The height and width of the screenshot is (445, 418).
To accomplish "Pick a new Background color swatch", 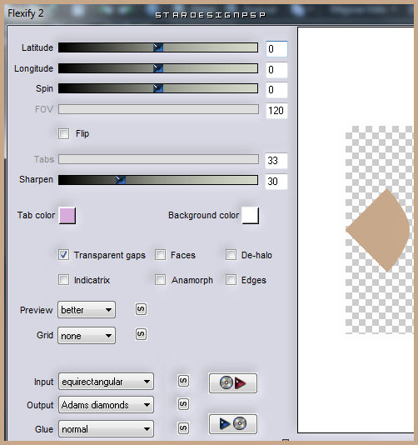I will pyautogui.click(x=251, y=215).
